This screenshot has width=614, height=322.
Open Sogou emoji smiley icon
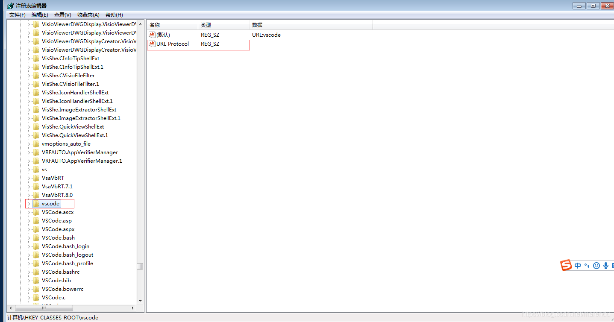[596, 266]
